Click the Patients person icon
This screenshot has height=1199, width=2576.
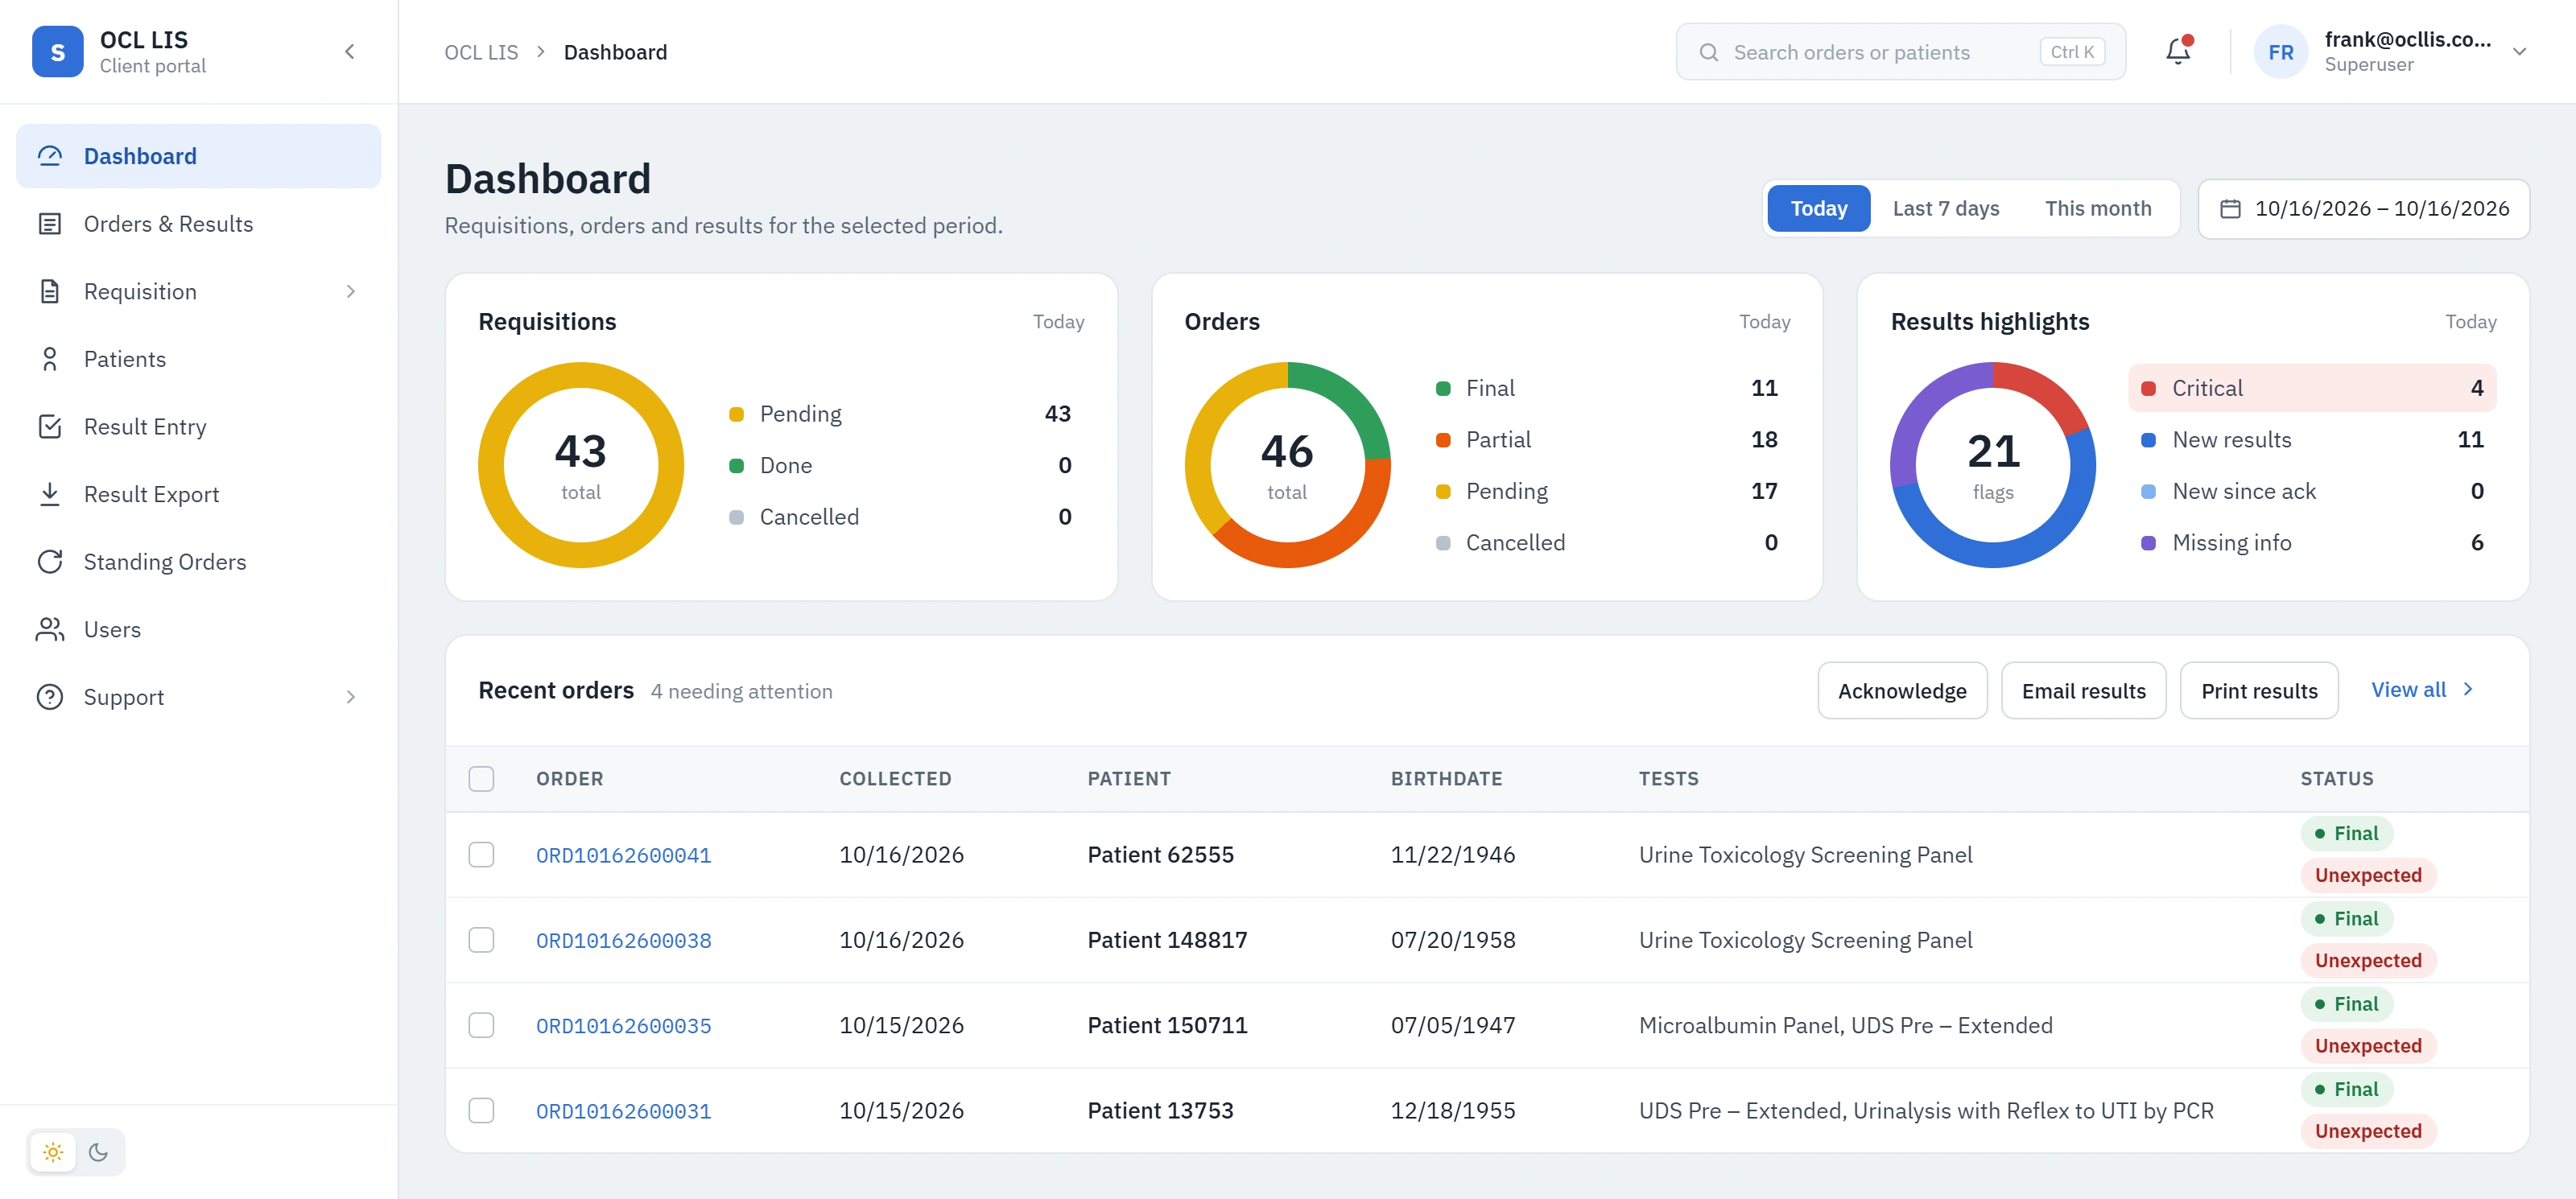50,359
